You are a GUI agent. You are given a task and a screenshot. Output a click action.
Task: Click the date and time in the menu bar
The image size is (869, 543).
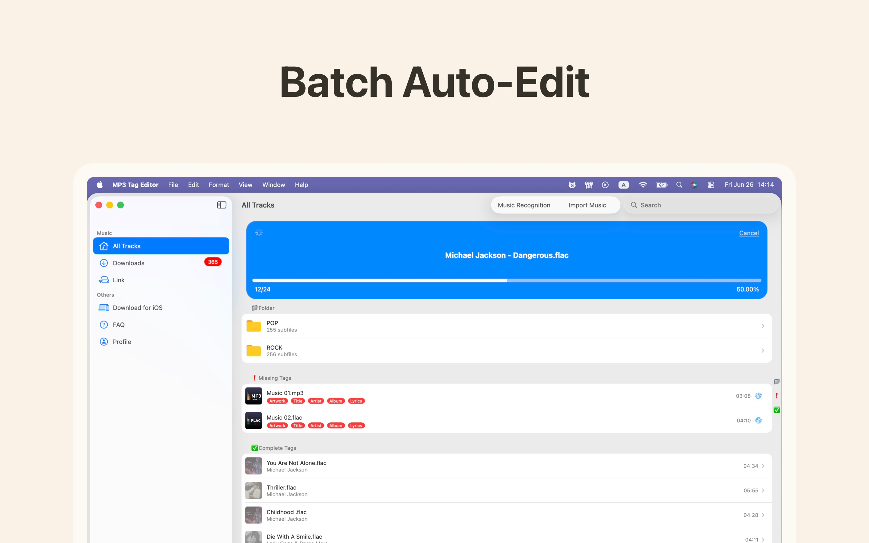click(x=749, y=185)
